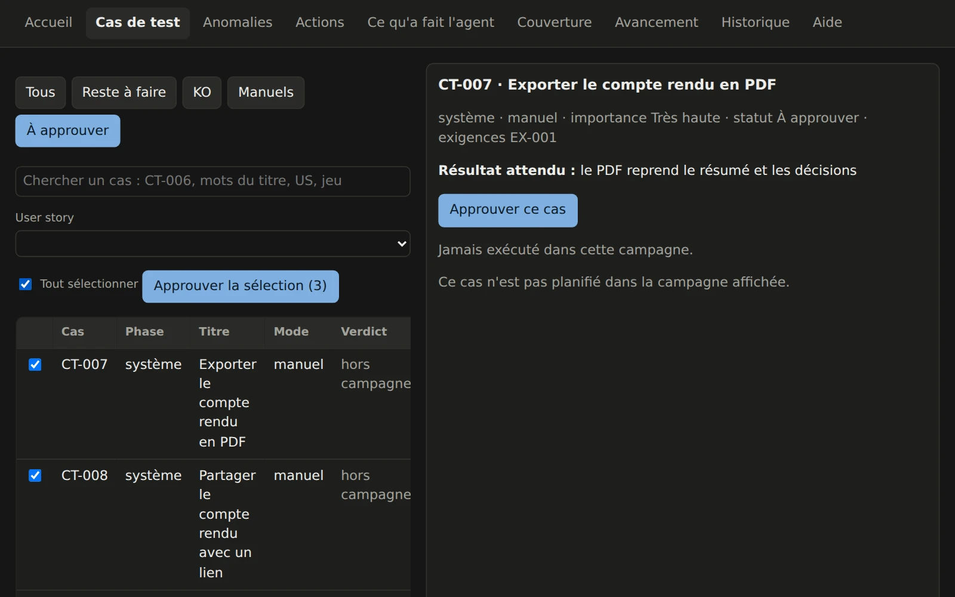Viewport: 955px width, 597px height.
Task: Uncheck the CT-007 row checkbox
Action: pyautogui.click(x=35, y=365)
